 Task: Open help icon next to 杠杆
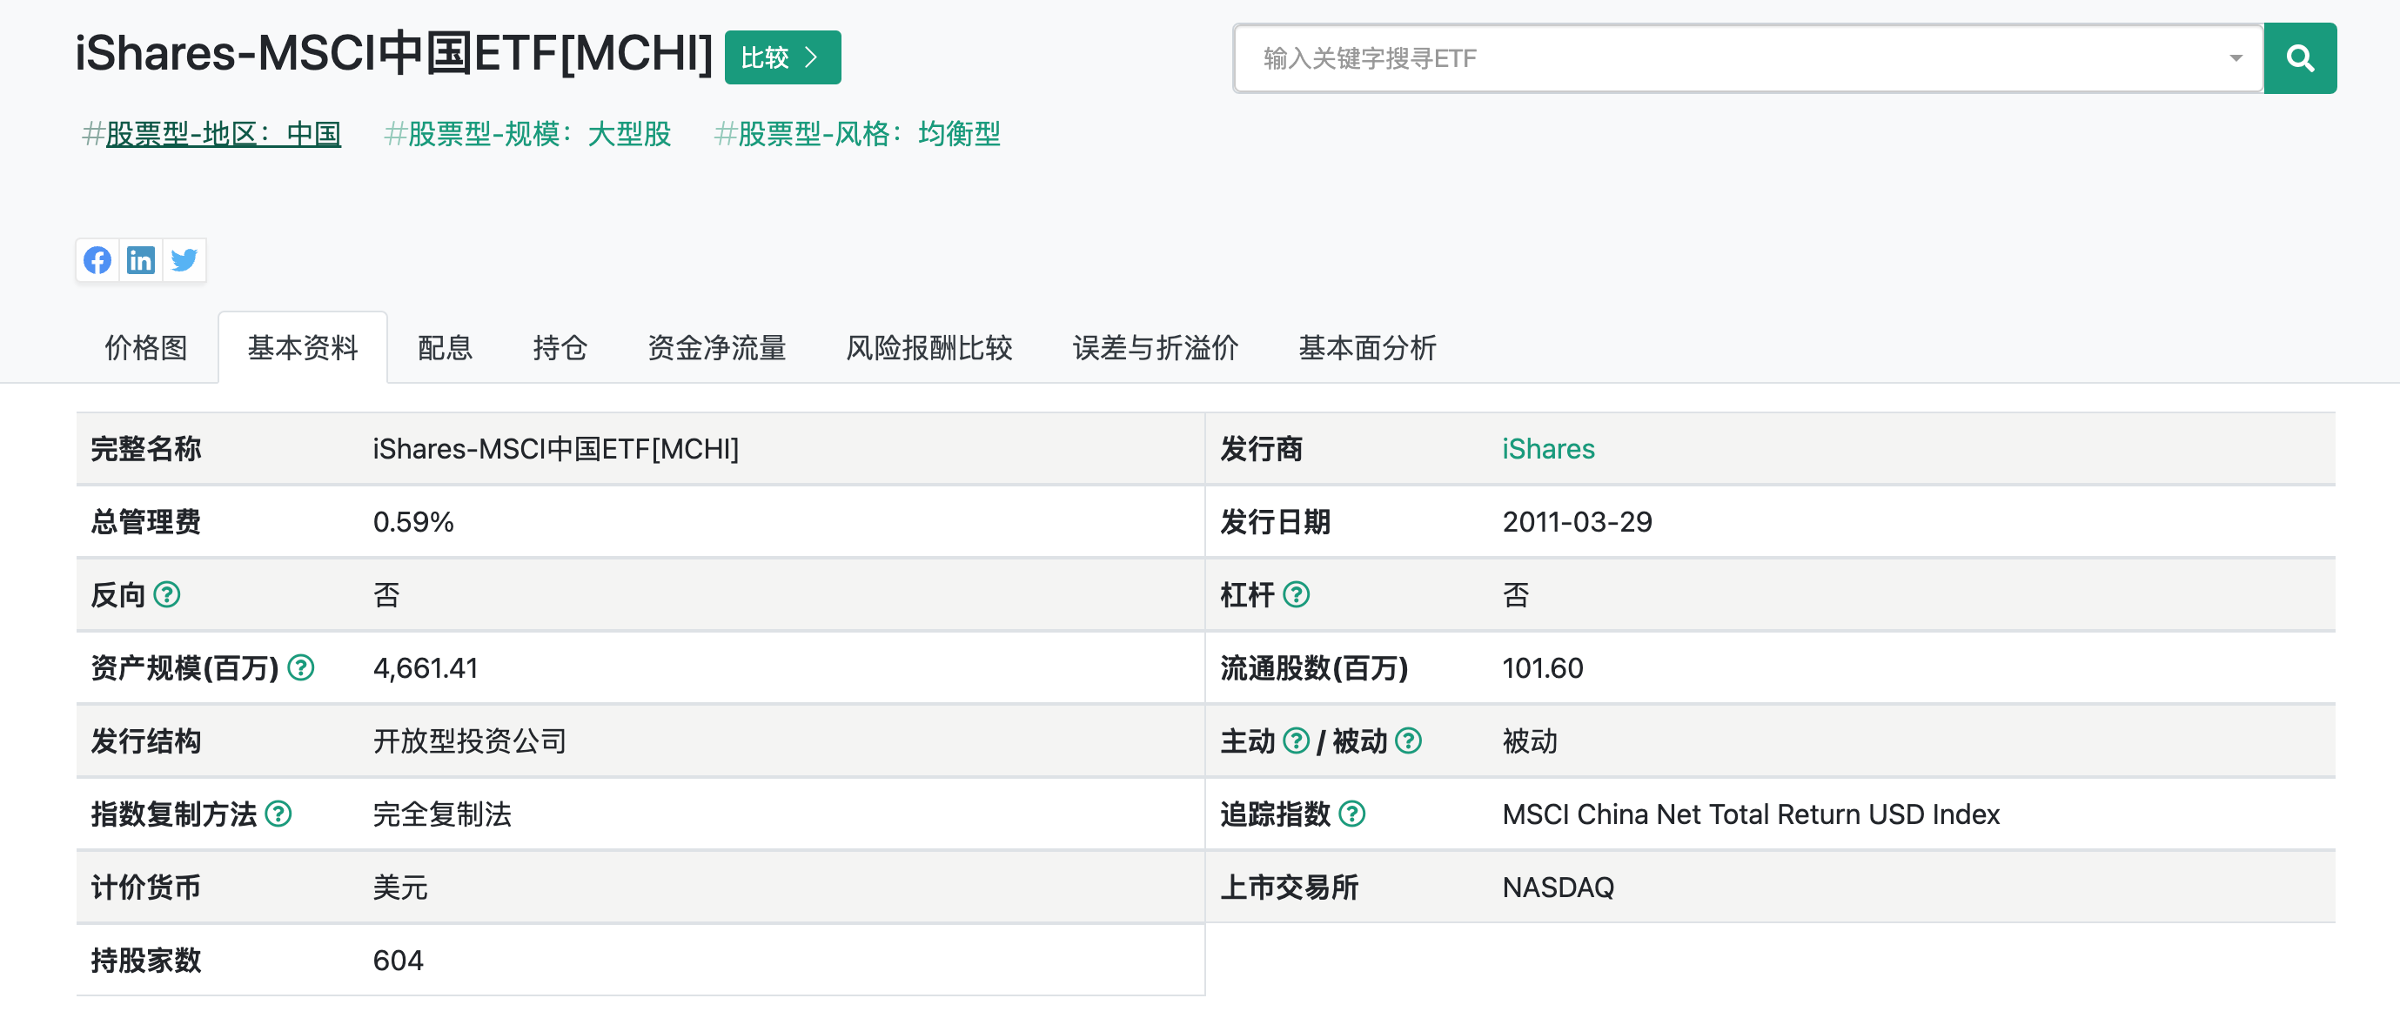pos(1296,594)
